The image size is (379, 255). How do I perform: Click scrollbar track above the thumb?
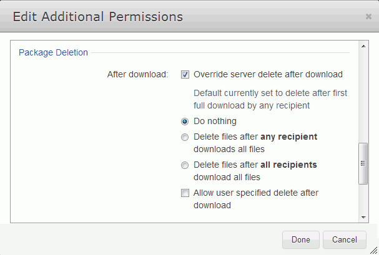(363, 97)
